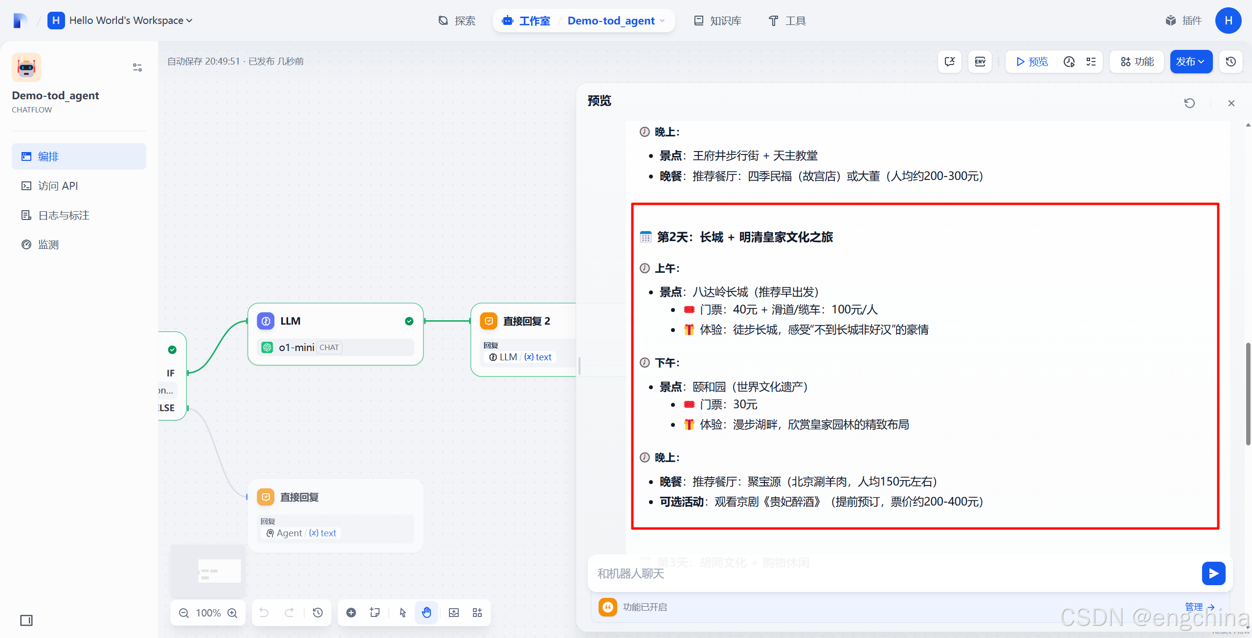Toggle the checklist icon beside preview

[1091, 62]
